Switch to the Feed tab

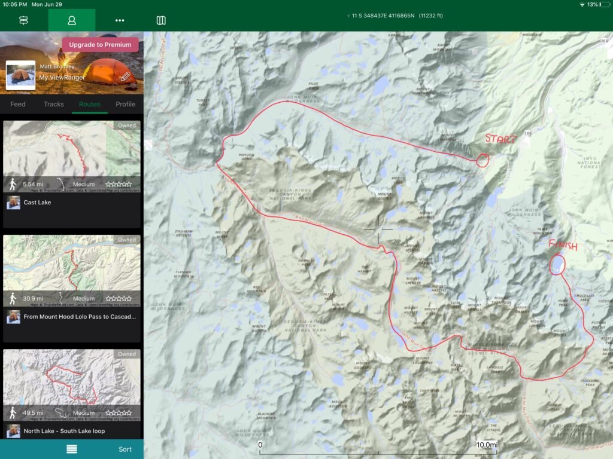[17, 104]
